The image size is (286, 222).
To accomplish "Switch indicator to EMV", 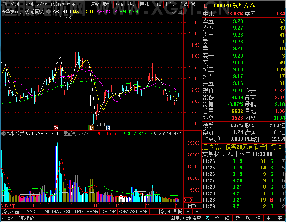I will point(144,212).
